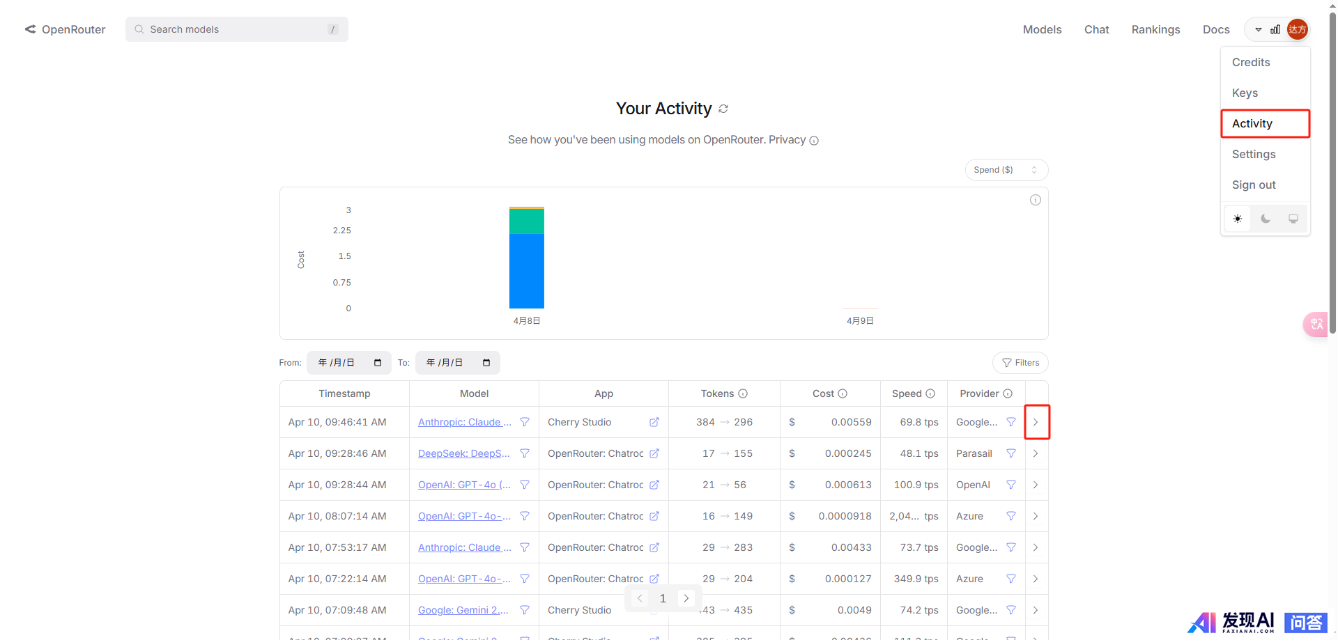Screen dimensions: 1338x640
Task: Open the Docs nav item
Action: 1216,29
